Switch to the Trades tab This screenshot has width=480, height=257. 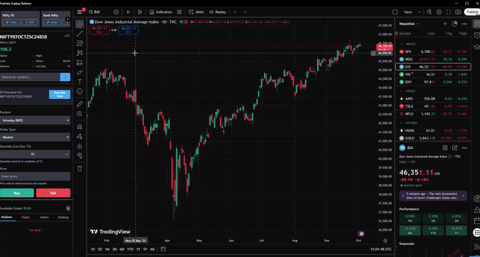pyautogui.click(x=26, y=217)
